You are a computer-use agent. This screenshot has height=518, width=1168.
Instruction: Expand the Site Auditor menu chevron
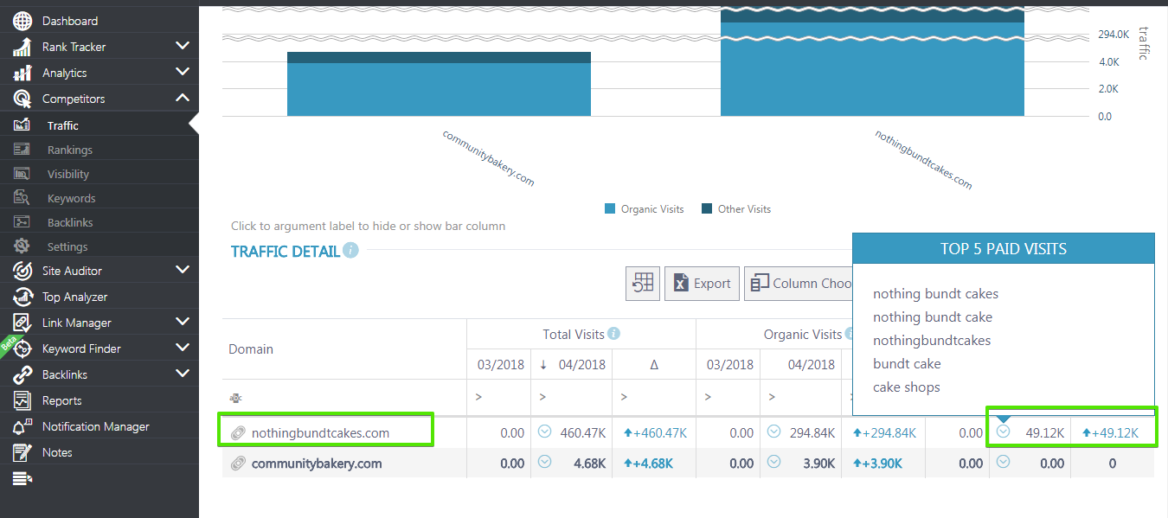[x=182, y=270]
